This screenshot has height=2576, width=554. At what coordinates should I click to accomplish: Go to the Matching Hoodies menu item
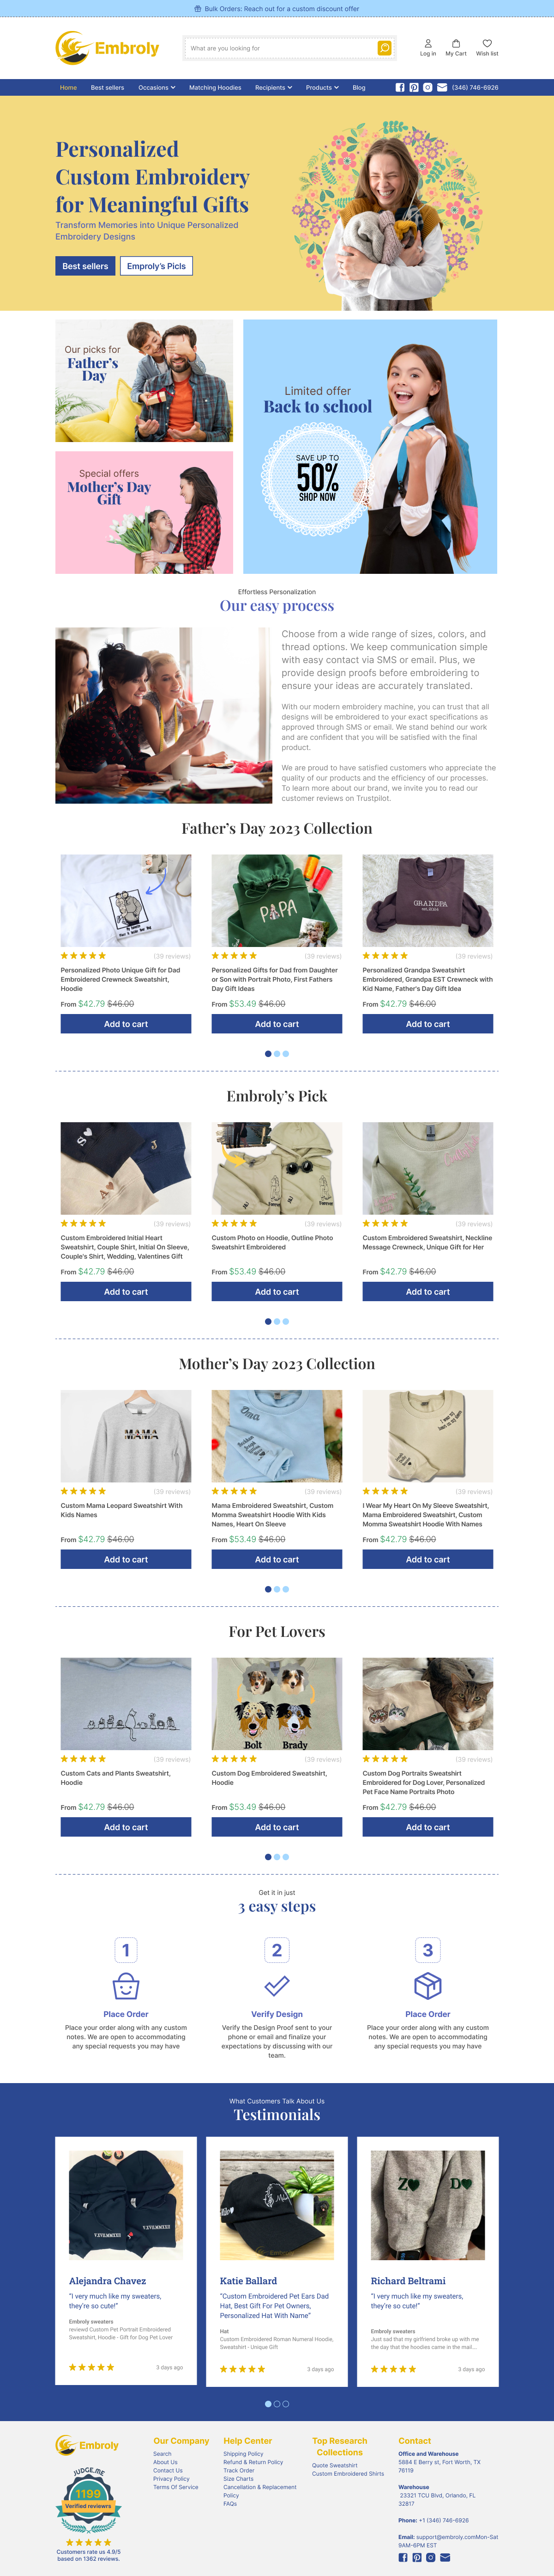click(215, 88)
